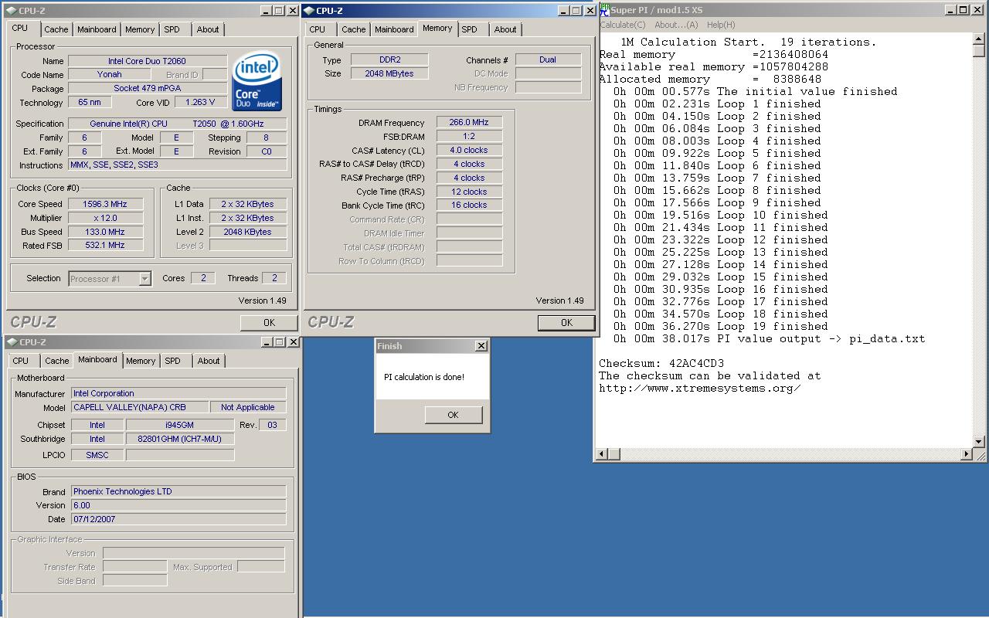Open the Calculate(C) menu in Super PI
The image size is (989, 618).
623,25
